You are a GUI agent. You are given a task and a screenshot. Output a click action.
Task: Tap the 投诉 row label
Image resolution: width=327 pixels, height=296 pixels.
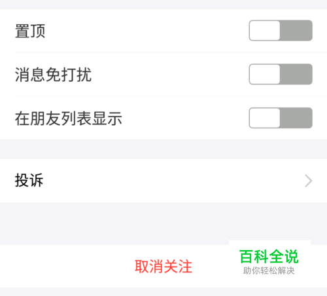29,181
